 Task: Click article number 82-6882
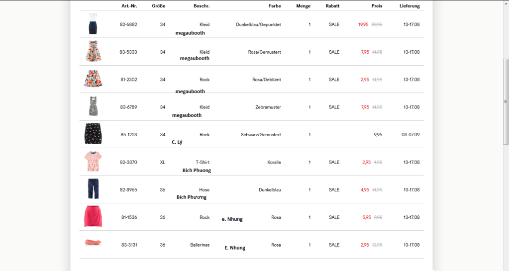[128, 24]
